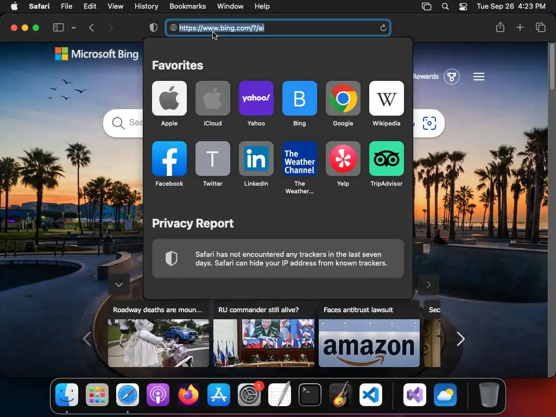Go forward with the toolbar arrow

(x=110, y=28)
